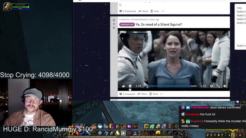Follow the 'f2' link in upper post
The height and width of the screenshot is (138, 246).
click(120, 5)
